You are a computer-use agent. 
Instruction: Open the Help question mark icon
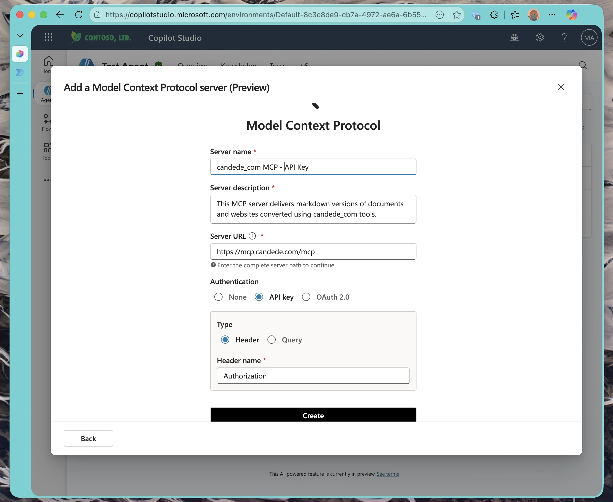click(564, 38)
